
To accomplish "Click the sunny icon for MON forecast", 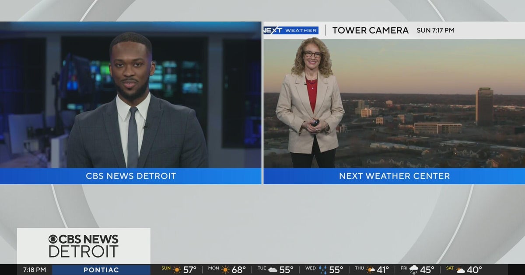I will point(226,270).
